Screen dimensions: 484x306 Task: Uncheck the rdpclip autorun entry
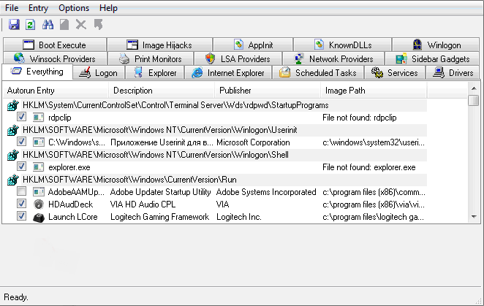tap(21, 117)
